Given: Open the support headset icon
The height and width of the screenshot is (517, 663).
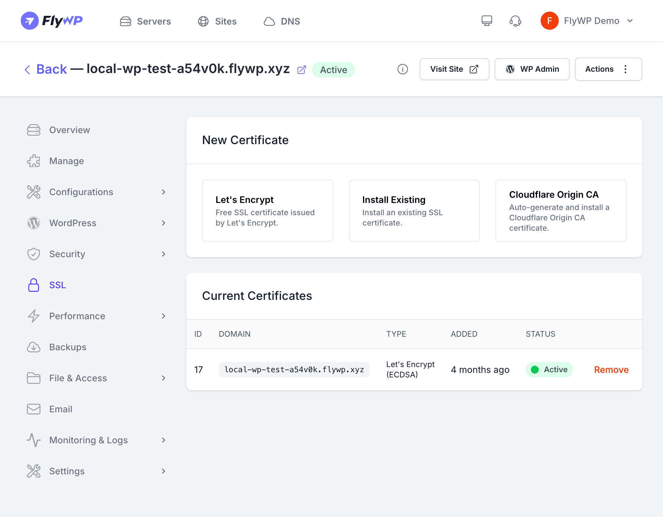Looking at the screenshot, I should [x=515, y=21].
